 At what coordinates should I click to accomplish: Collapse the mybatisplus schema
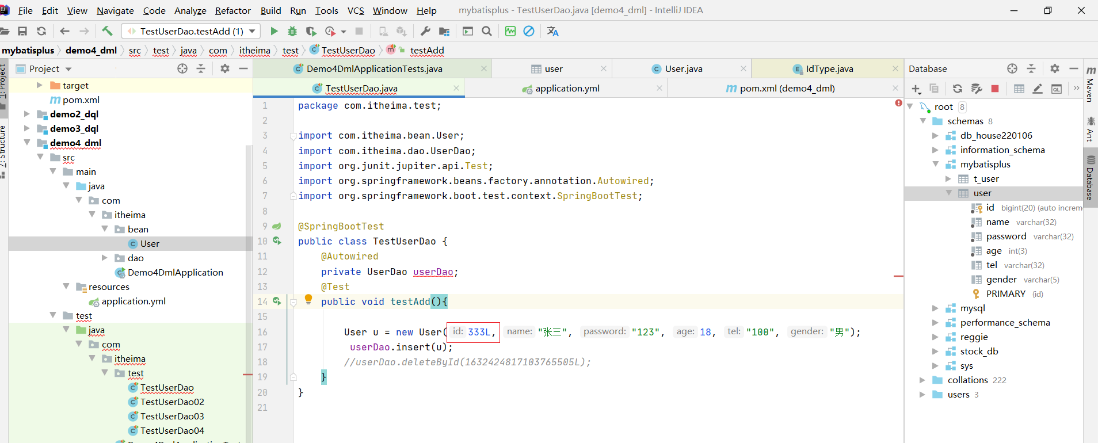pos(935,164)
